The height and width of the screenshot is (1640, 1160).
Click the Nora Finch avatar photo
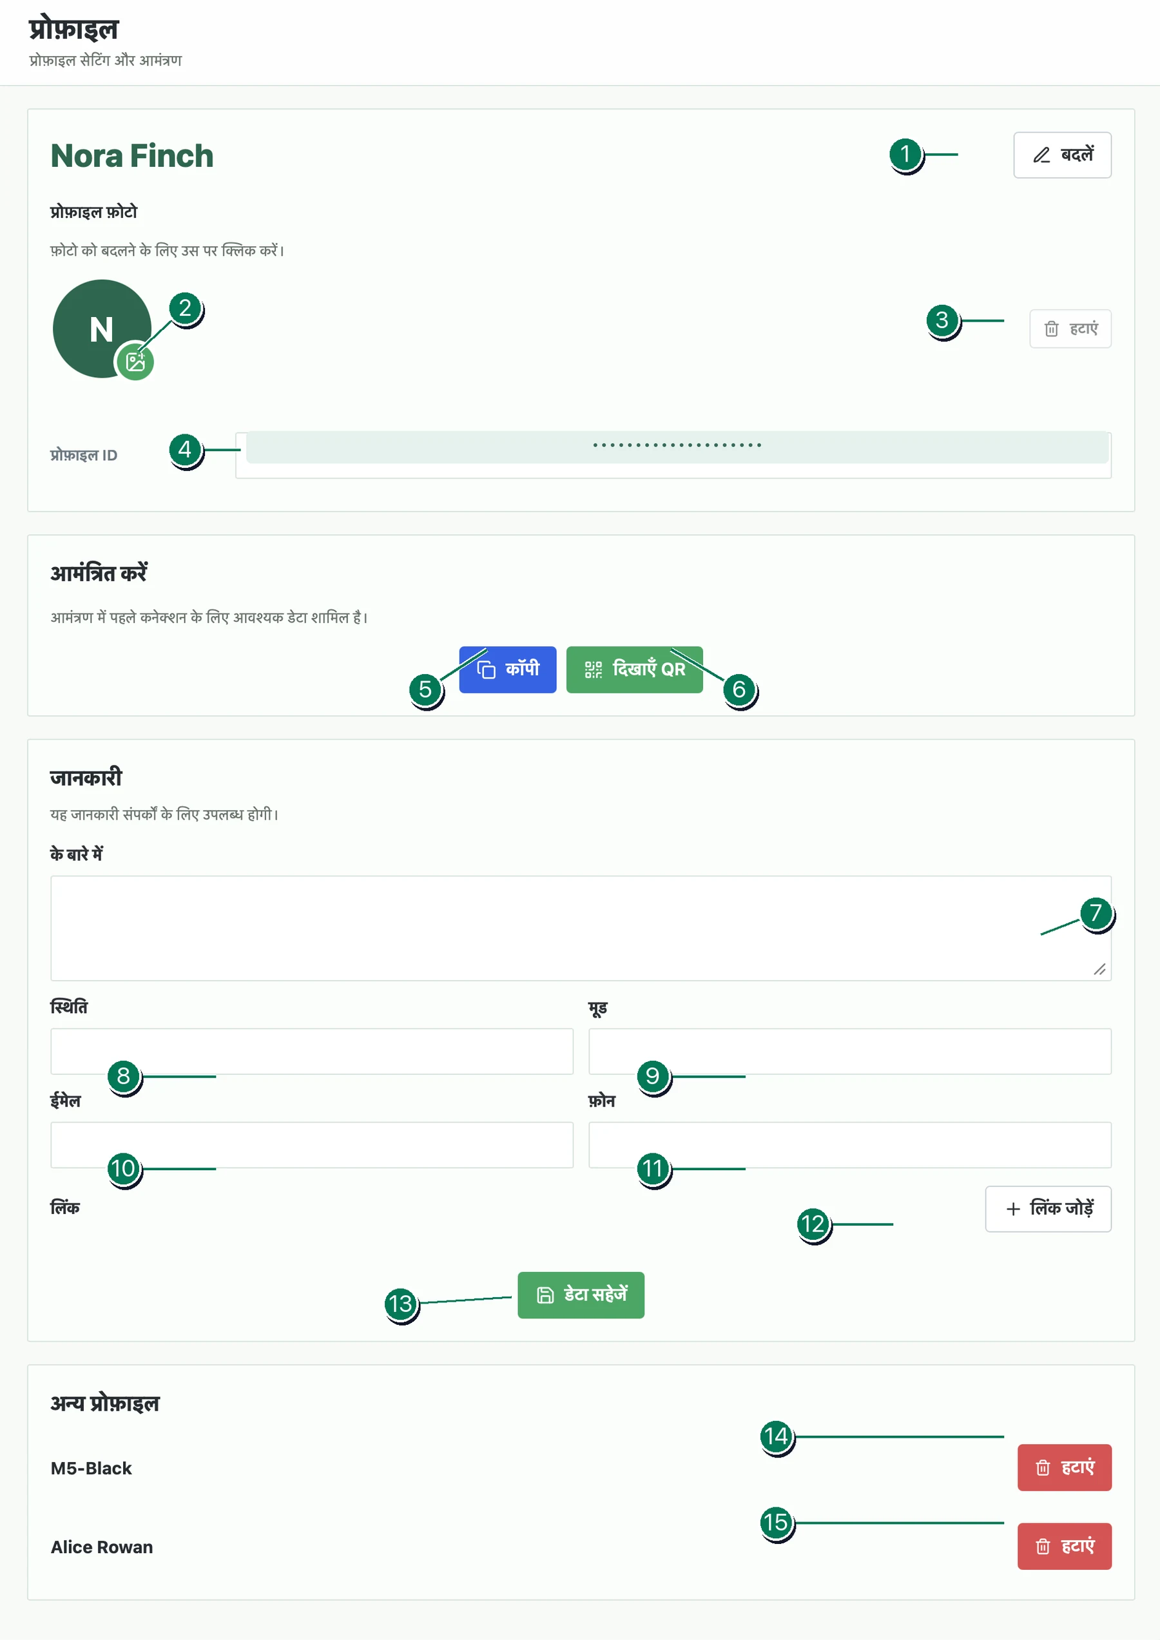coord(101,329)
